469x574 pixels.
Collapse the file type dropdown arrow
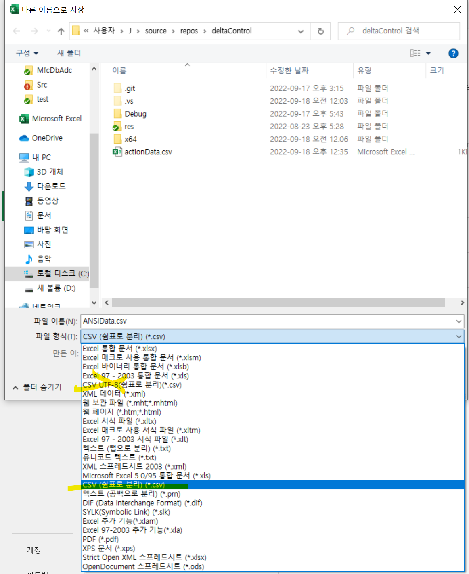click(x=459, y=336)
